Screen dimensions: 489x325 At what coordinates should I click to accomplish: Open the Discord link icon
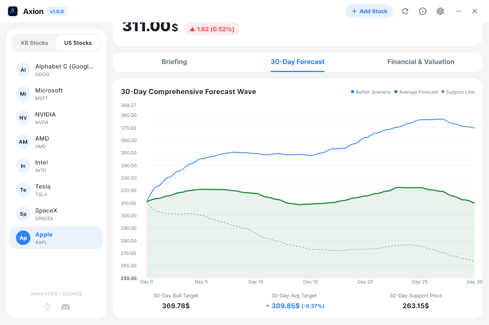(x=65, y=307)
